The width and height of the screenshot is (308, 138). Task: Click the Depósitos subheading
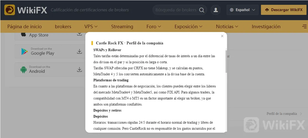click(x=101, y=117)
